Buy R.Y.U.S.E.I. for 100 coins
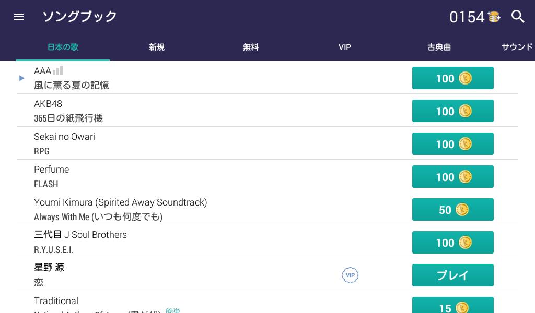Image resolution: width=535 pixels, height=313 pixels. pyautogui.click(x=453, y=242)
